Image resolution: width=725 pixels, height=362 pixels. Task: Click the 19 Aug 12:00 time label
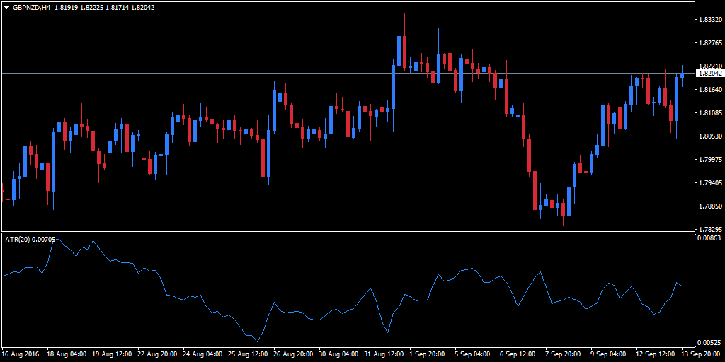pyautogui.click(x=112, y=354)
